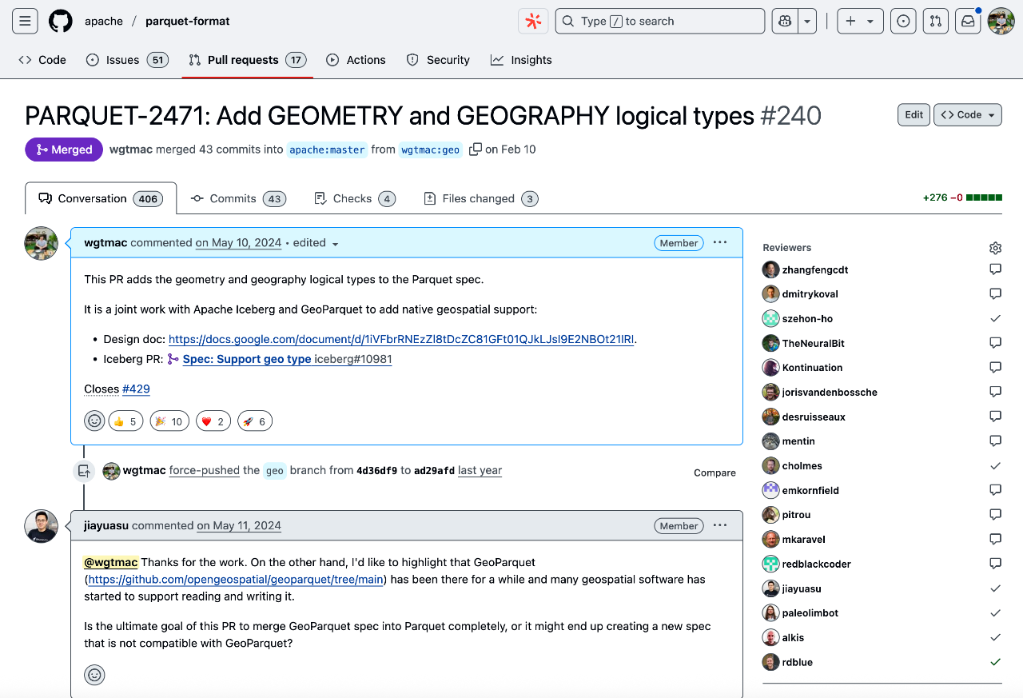Expand the Code dropdown button
This screenshot has height=698, width=1023.
tap(968, 115)
